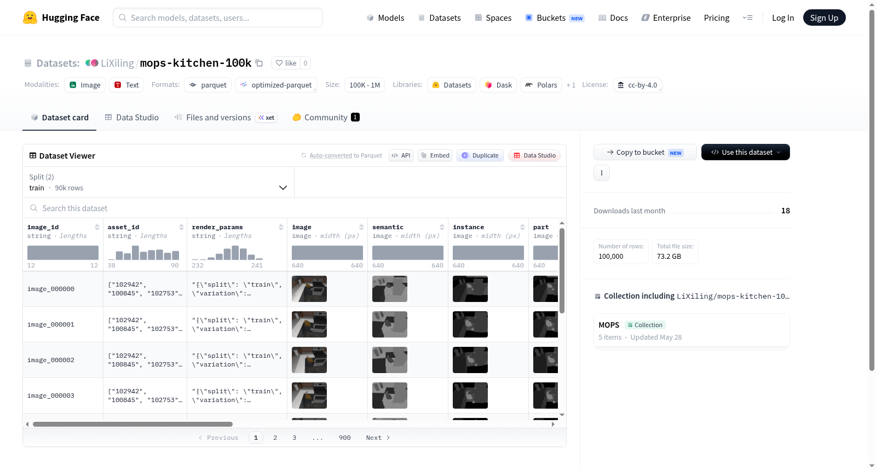Open the Enterprise page
The image size is (876, 471).
tap(666, 18)
